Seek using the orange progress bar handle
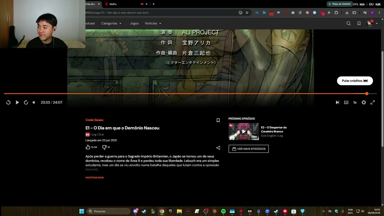 pyautogui.click(x=367, y=94)
